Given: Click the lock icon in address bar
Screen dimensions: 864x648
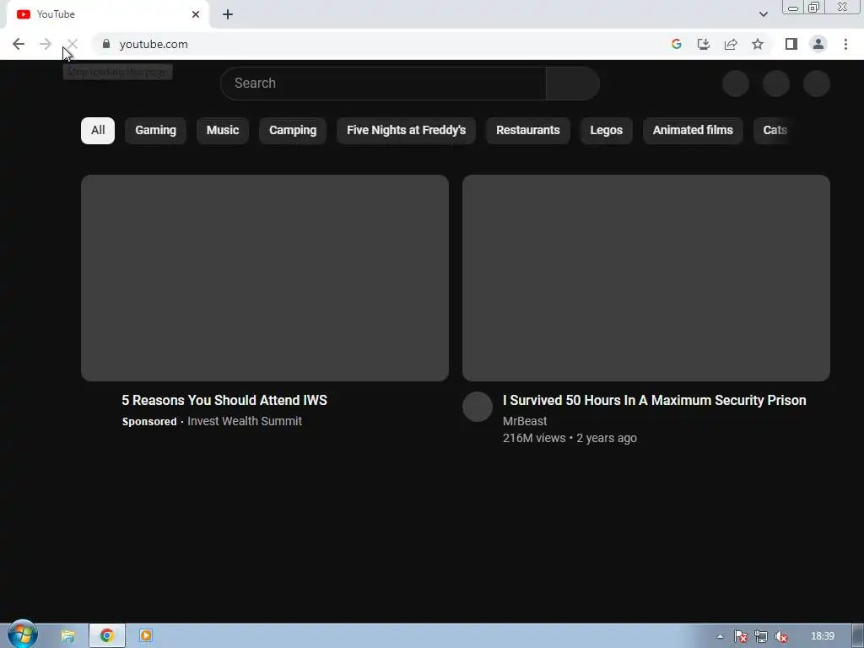Looking at the screenshot, I should (106, 44).
